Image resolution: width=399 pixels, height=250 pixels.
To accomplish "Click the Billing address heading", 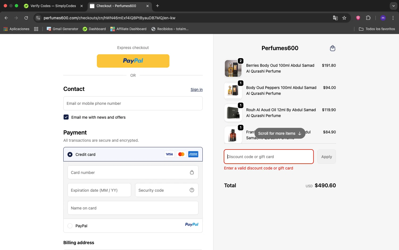I will pos(79,243).
